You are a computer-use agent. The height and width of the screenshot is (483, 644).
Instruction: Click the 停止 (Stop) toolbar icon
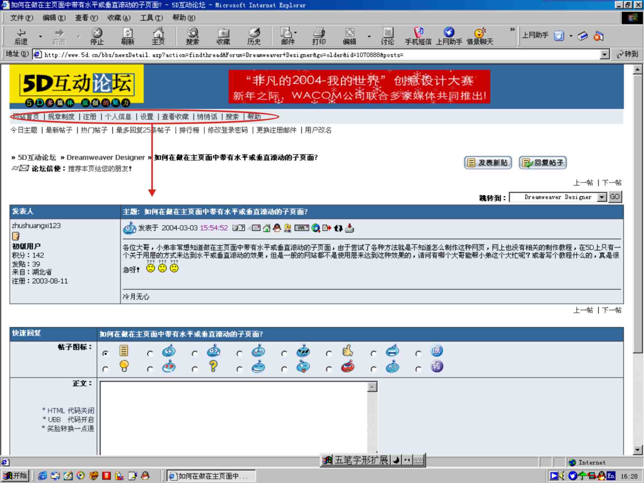point(97,36)
